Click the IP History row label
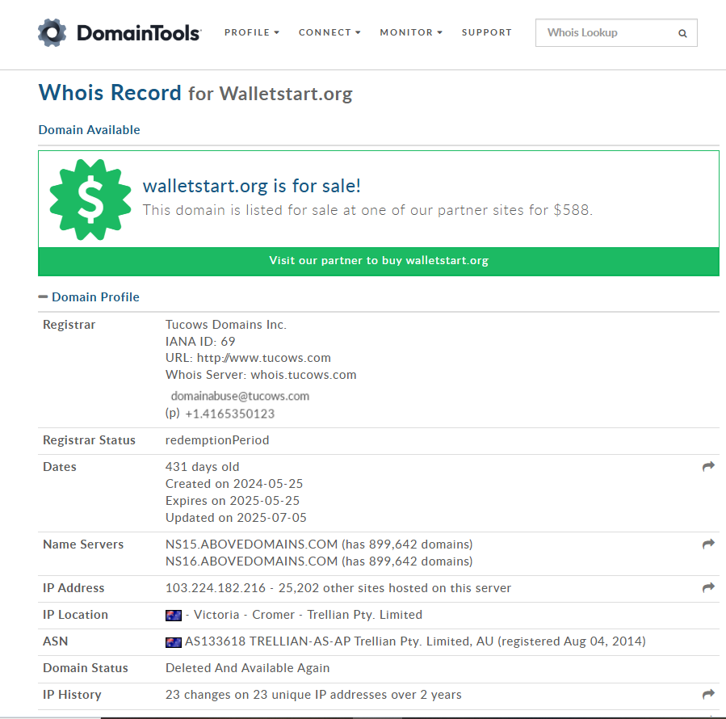This screenshot has width=726, height=719. click(72, 695)
